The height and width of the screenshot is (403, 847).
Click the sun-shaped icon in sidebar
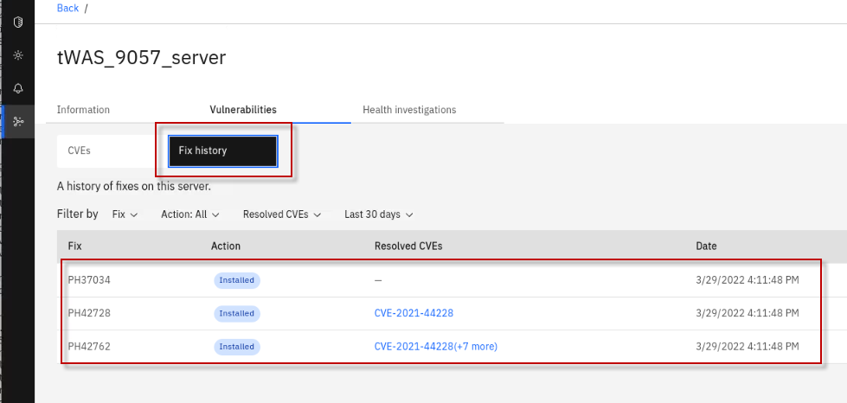(x=18, y=55)
